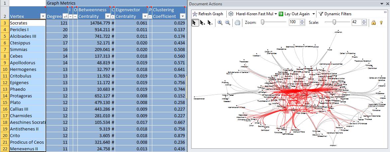Select the Protagoras vertex cell

point(27,96)
